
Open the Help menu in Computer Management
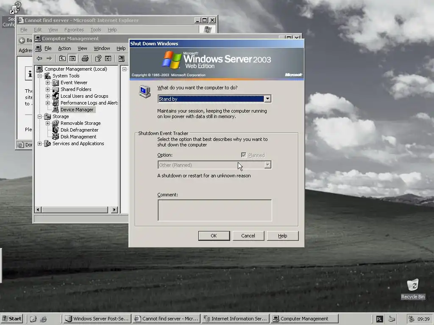pos(121,48)
